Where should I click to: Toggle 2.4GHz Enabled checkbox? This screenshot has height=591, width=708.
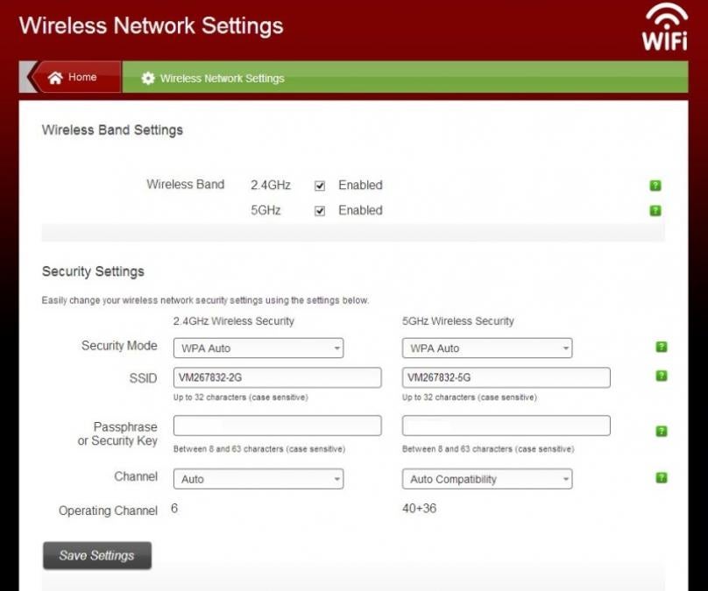coord(320,186)
